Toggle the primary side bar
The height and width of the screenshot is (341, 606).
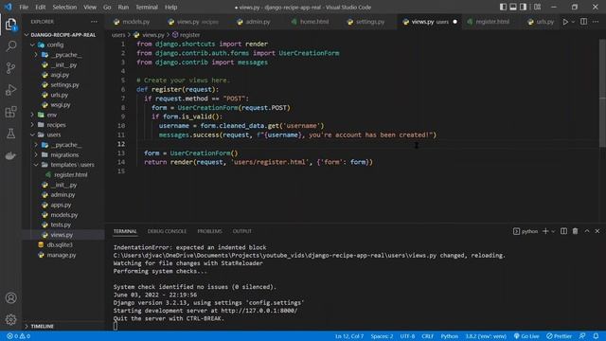[x=503, y=7]
